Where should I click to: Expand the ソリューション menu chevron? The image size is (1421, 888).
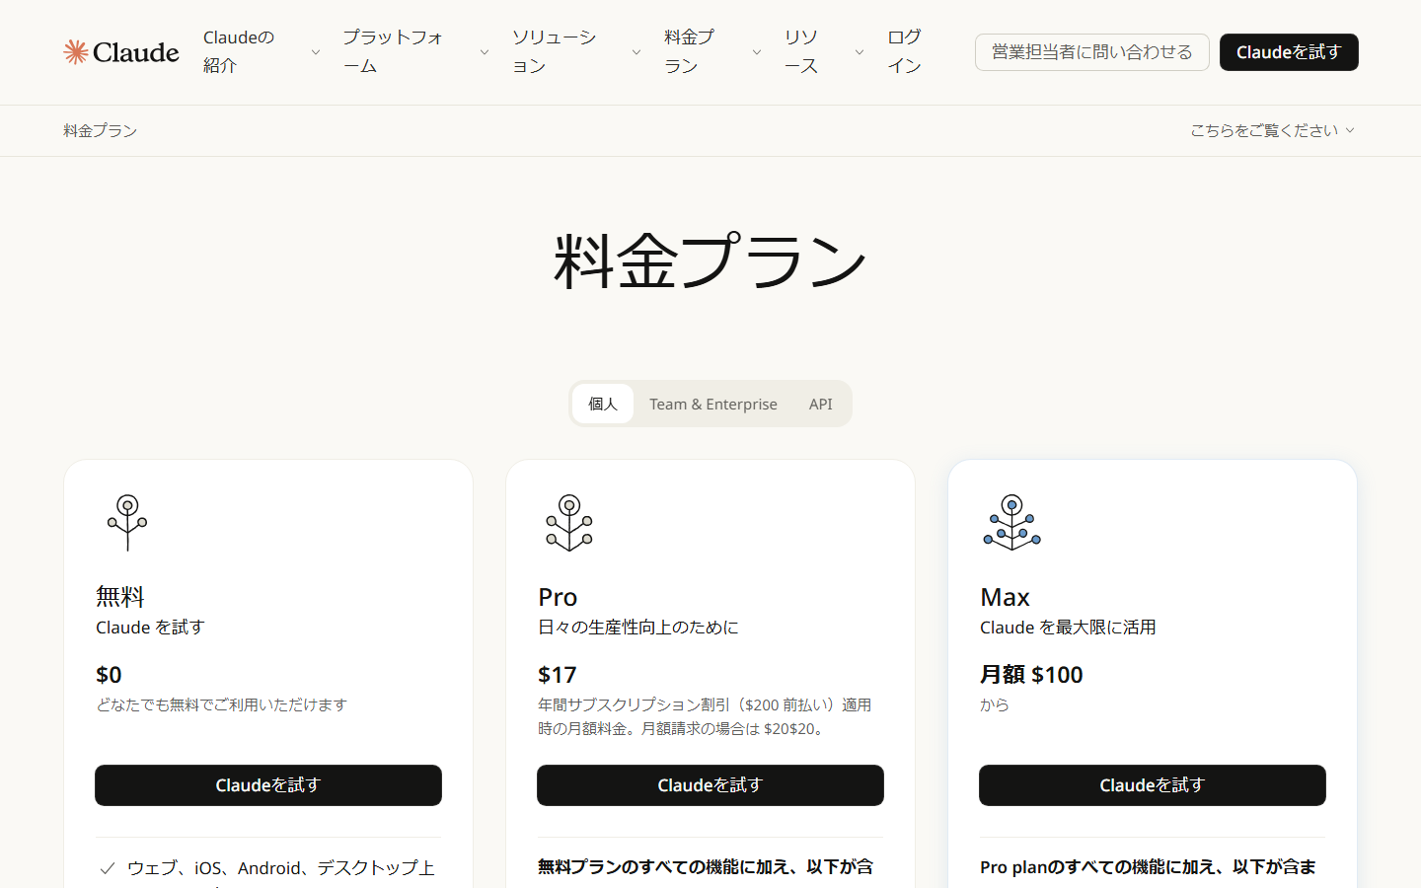(636, 52)
